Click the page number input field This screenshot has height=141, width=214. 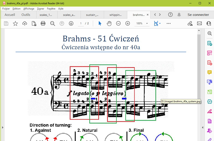click(x=81, y=24)
